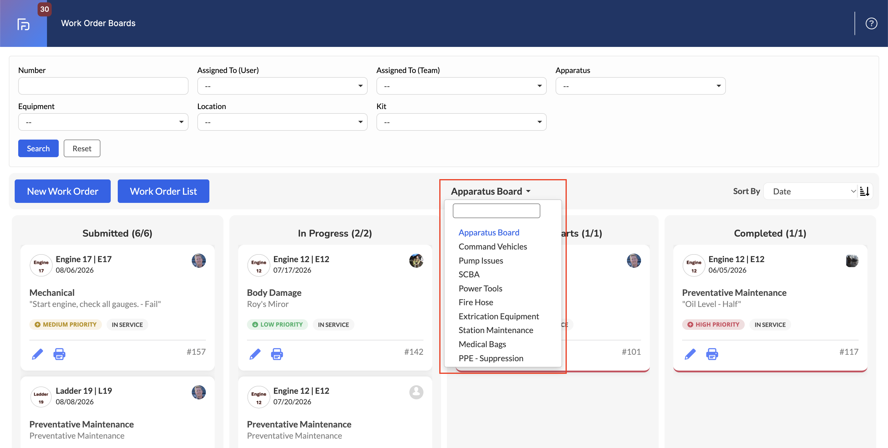888x448 pixels.
Task: Select the SCBA board
Action: 469,275
